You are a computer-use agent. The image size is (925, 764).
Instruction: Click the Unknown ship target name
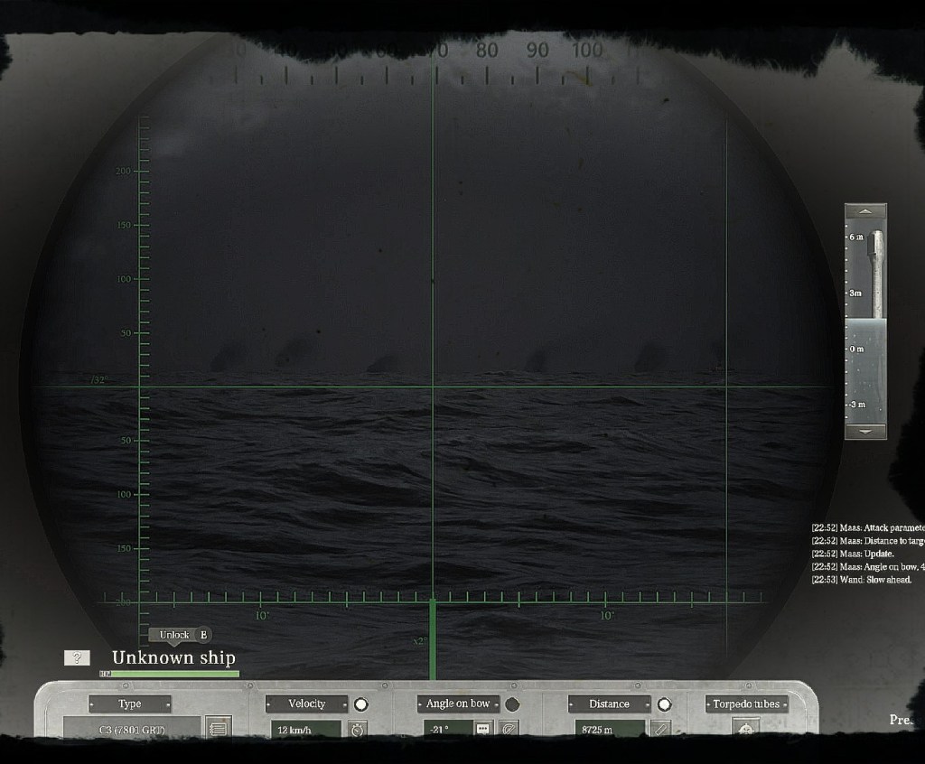click(173, 657)
